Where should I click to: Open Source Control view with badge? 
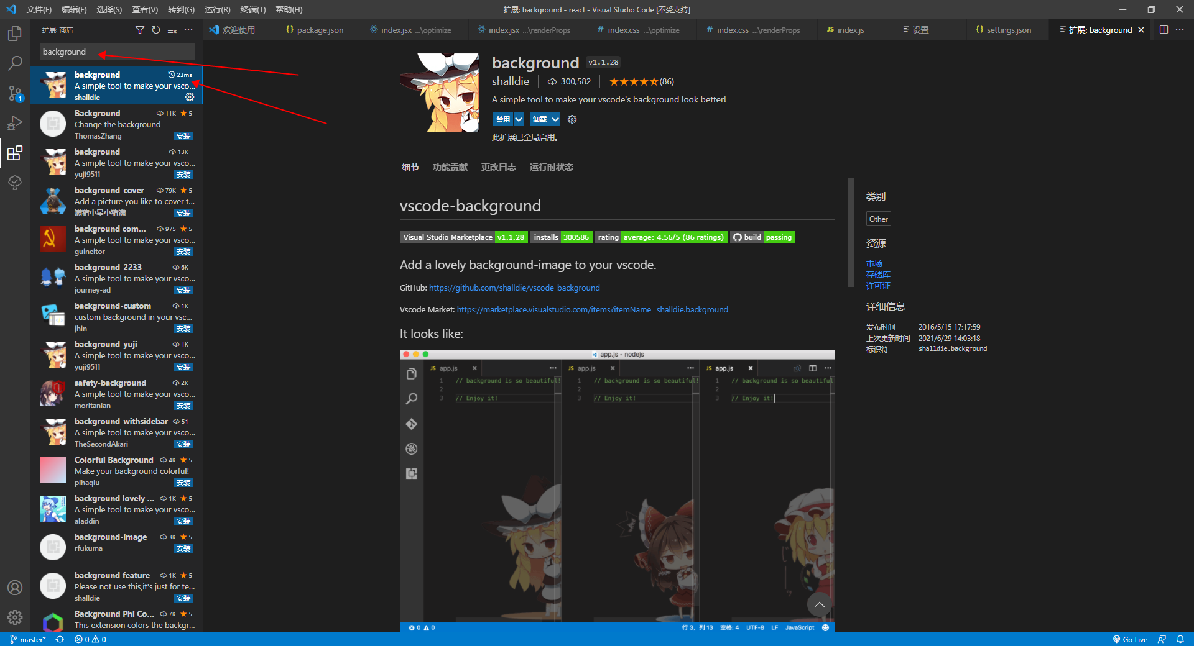point(15,93)
